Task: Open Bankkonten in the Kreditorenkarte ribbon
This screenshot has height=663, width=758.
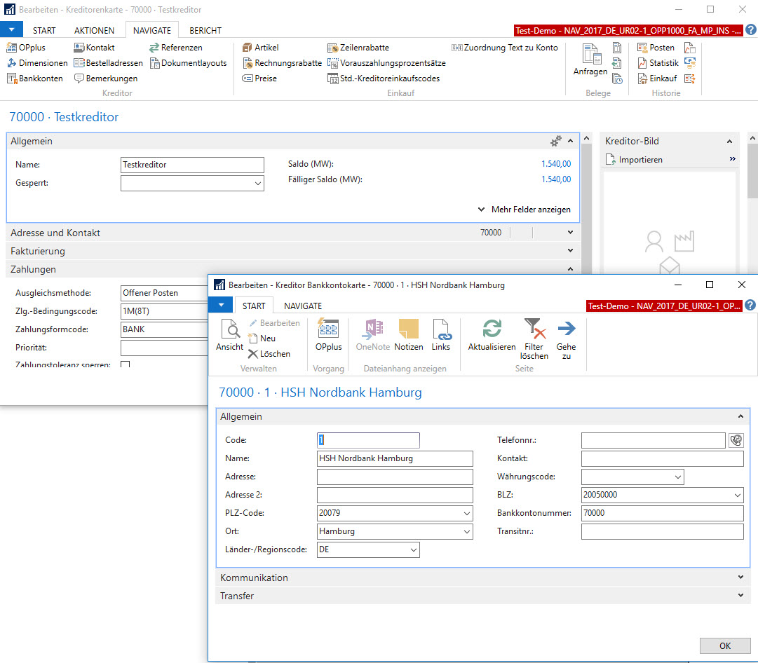Action: click(35, 78)
